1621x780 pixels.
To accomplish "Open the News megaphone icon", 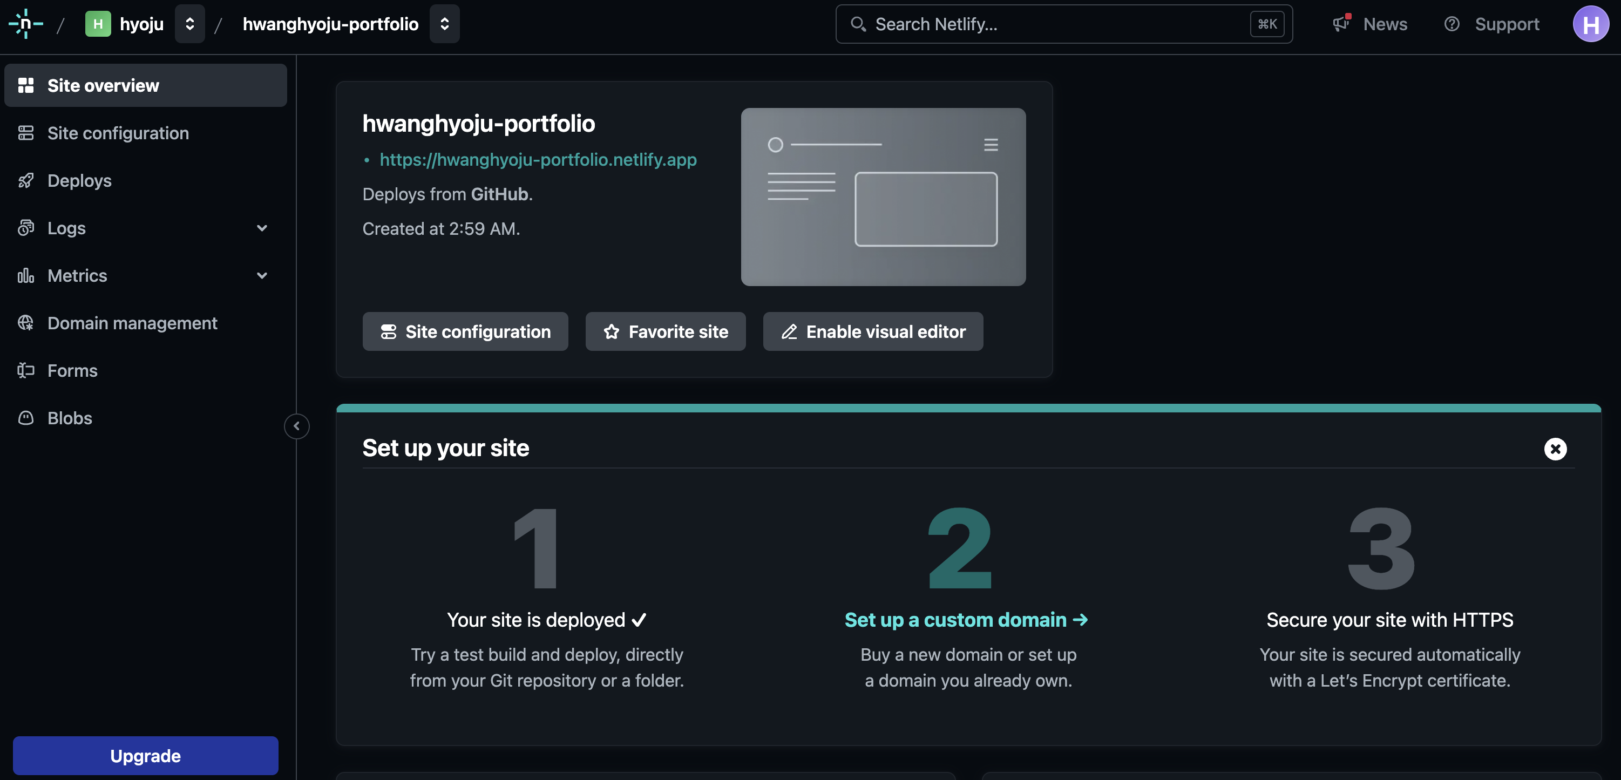I will tap(1341, 24).
